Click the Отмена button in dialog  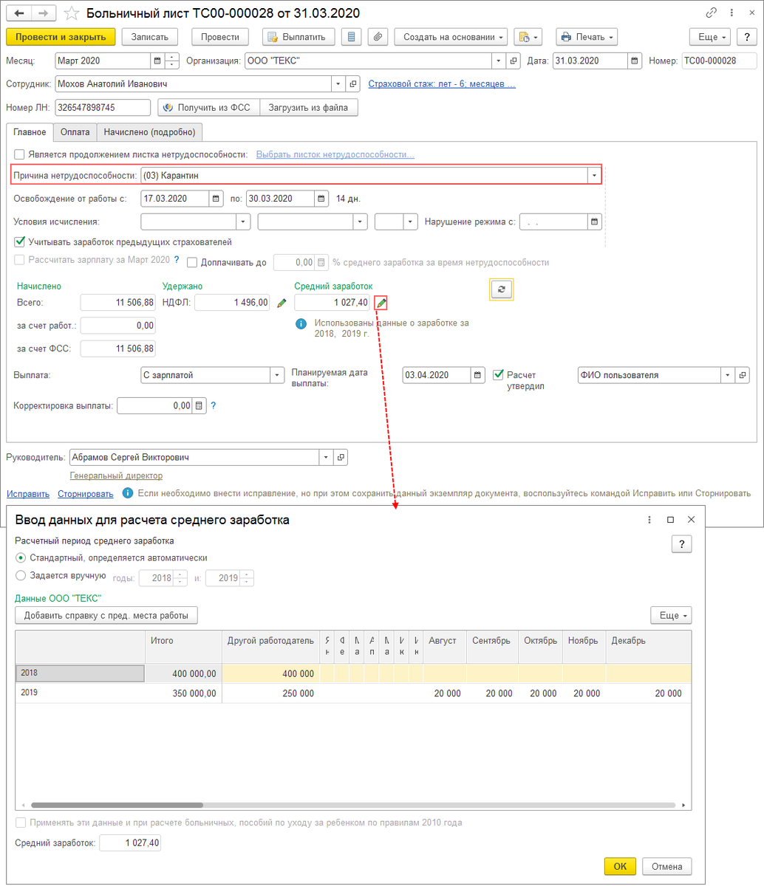coord(667,866)
